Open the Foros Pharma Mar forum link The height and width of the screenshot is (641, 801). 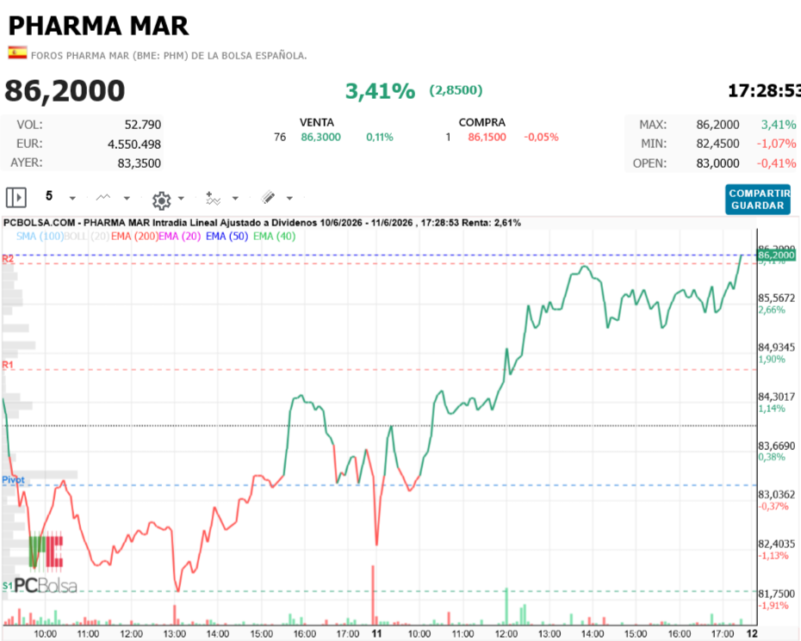(169, 56)
